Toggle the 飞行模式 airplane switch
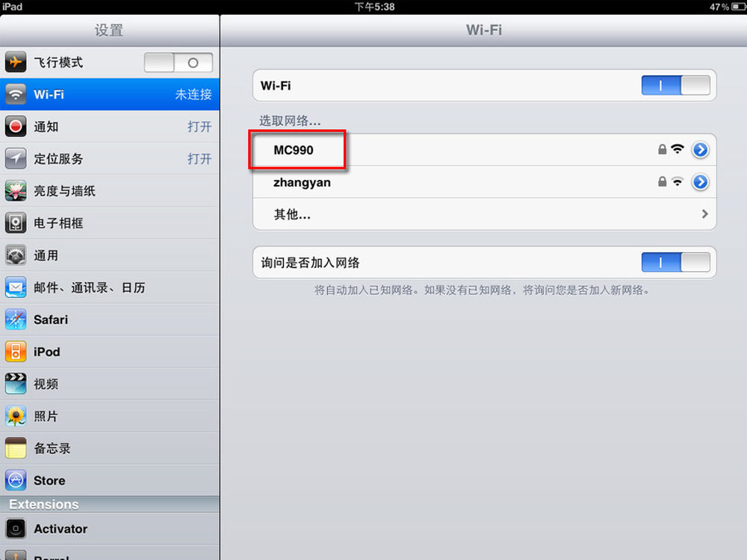Viewport: 747px width, 560px height. click(179, 63)
